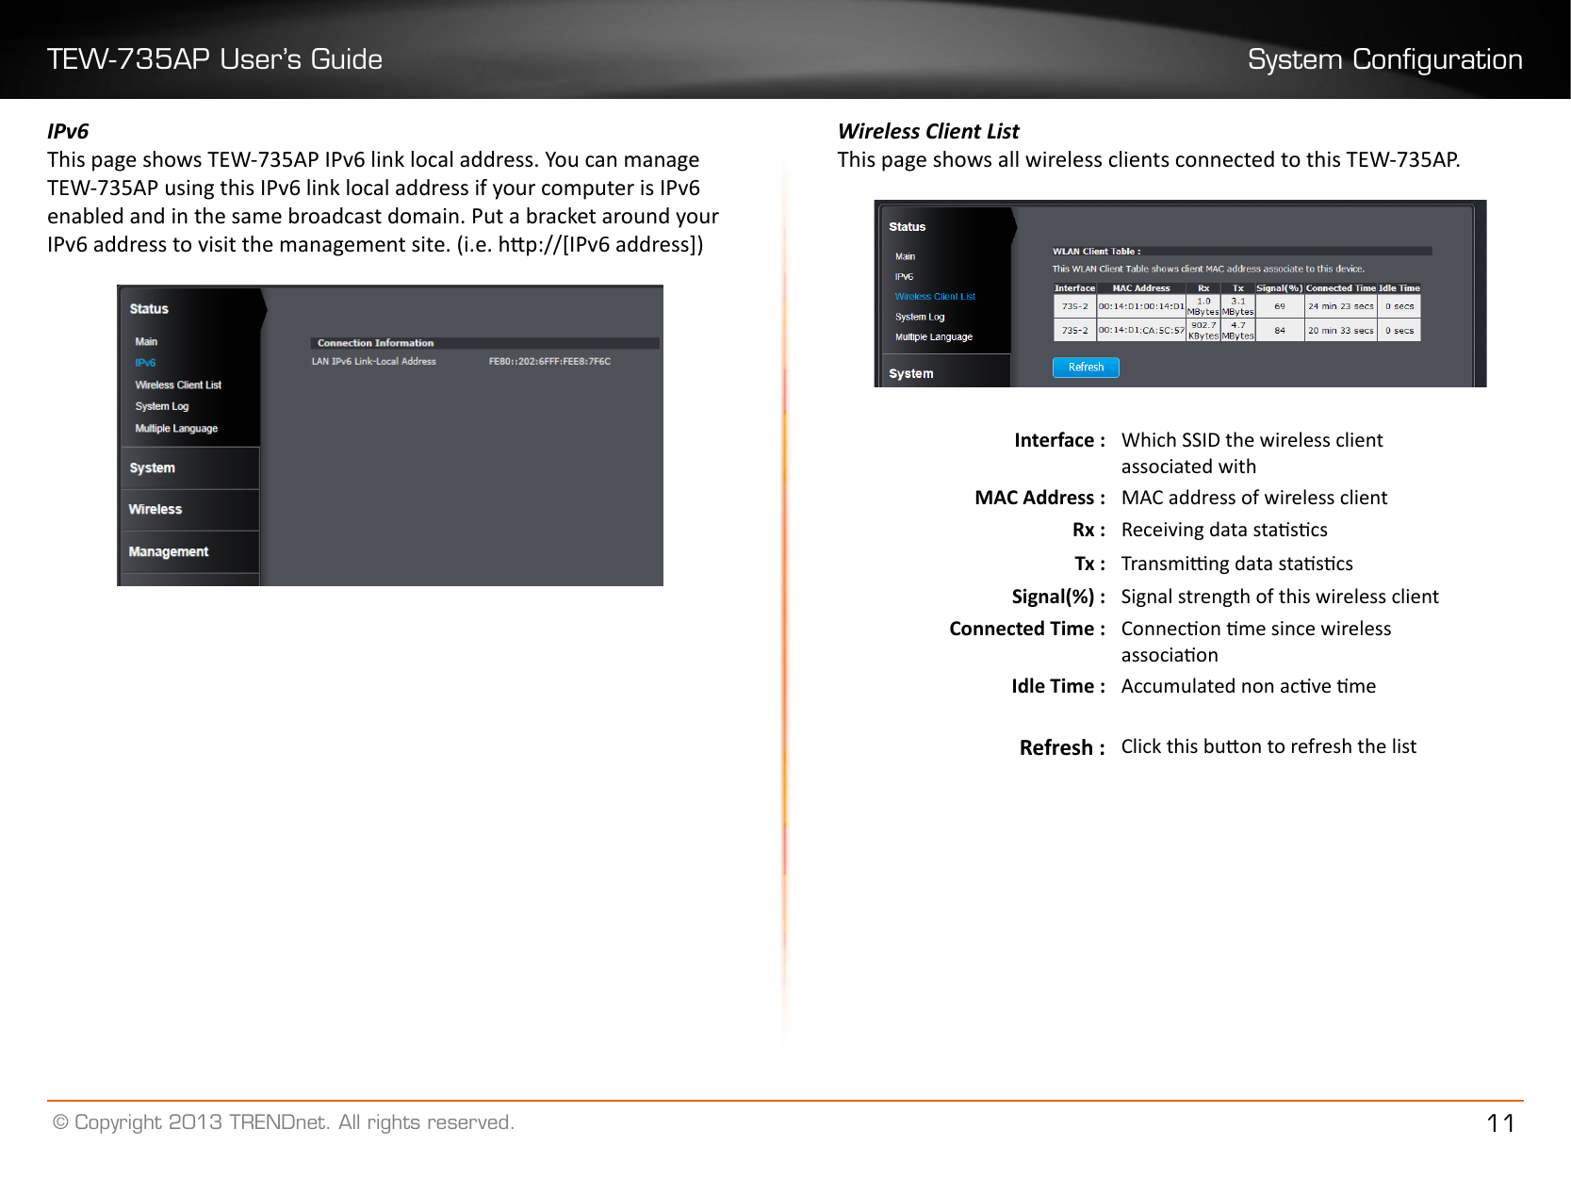The image size is (1571, 1178).
Task: Click the Interface column header
Action: pos(1074,288)
